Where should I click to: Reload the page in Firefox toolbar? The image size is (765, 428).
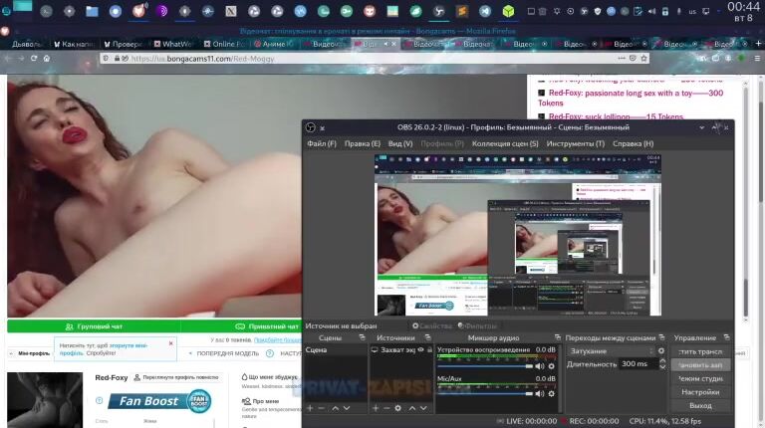tap(33, 59)
